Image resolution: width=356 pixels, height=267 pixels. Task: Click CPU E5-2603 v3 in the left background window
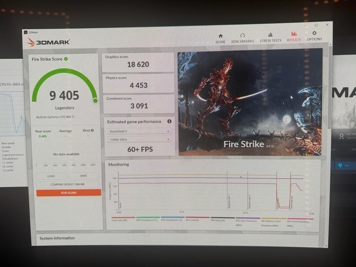12,84
